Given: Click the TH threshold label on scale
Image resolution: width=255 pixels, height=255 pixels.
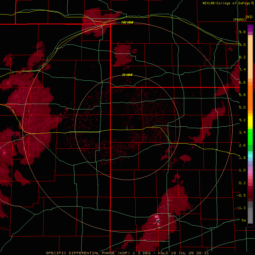Looking at the screenshot, I should pyautogui.click(x=243, y=220).
